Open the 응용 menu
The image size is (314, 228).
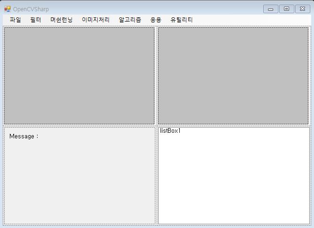(x=156, y=20)
